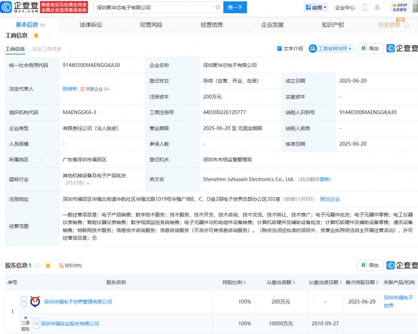Switch to 企业发展 tab
Image resolution: width=418 pixels, height=334 pixels.
(272, 25)
